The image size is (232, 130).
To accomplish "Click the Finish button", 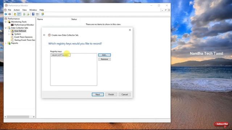I will click(x=111, y=95).
